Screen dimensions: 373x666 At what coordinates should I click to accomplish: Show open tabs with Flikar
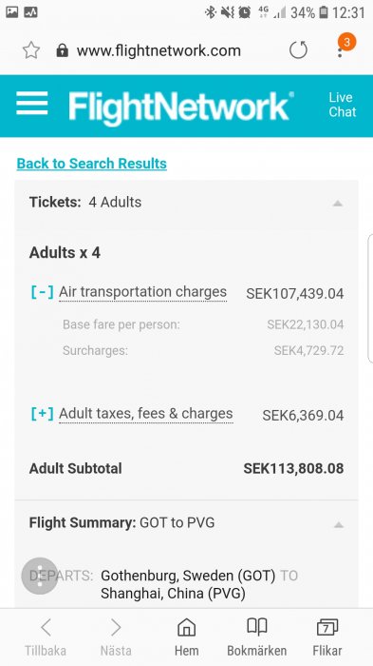(x=327, y=637)
